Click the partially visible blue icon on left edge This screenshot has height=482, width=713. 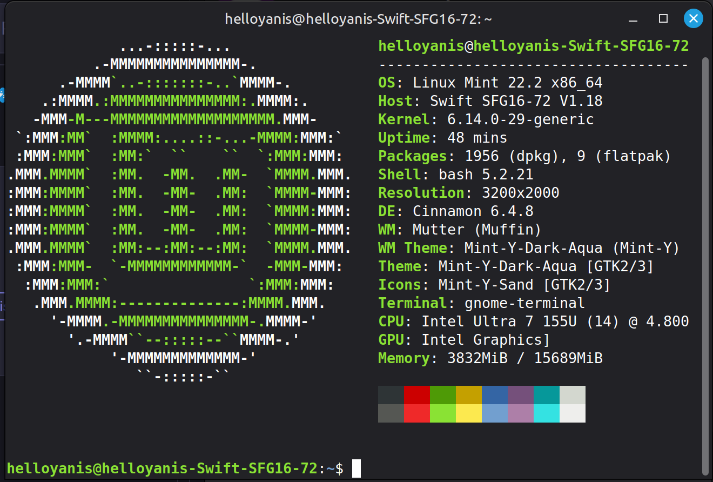pyautogui.click(x=3, y=95)
